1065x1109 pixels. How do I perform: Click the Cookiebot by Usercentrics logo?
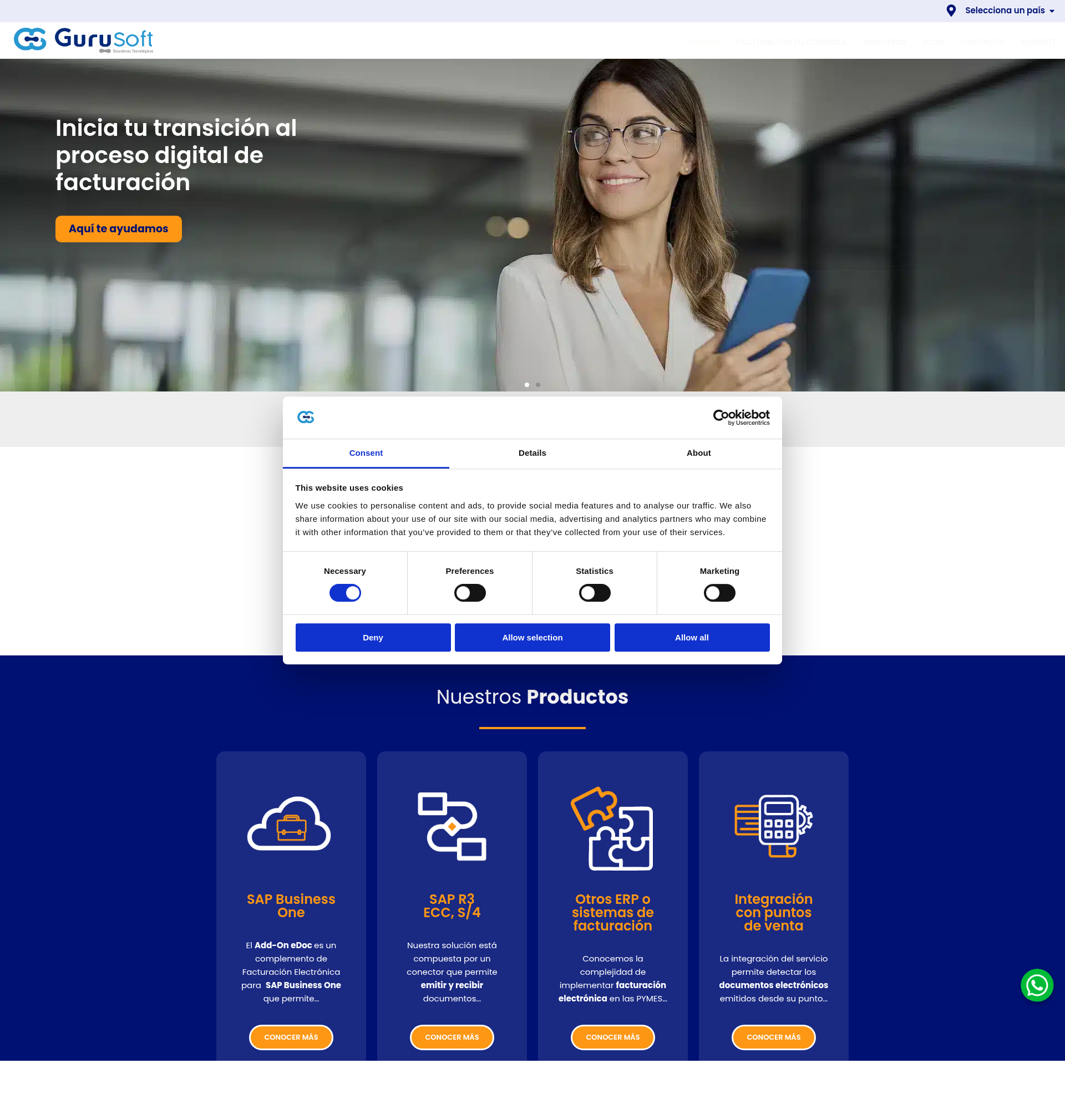point(741,418)
